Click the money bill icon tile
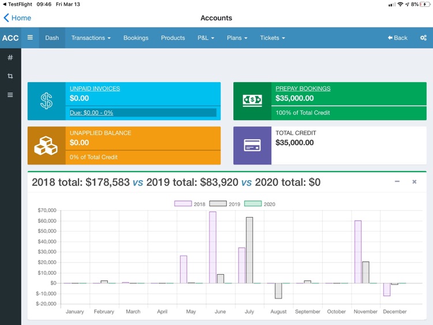 click(x=252, y=101)
